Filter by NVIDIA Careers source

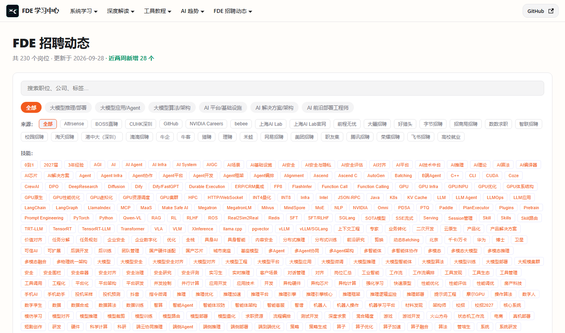coord(206,124)
